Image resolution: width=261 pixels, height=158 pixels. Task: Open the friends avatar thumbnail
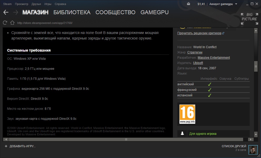click(x=253, y=150)
